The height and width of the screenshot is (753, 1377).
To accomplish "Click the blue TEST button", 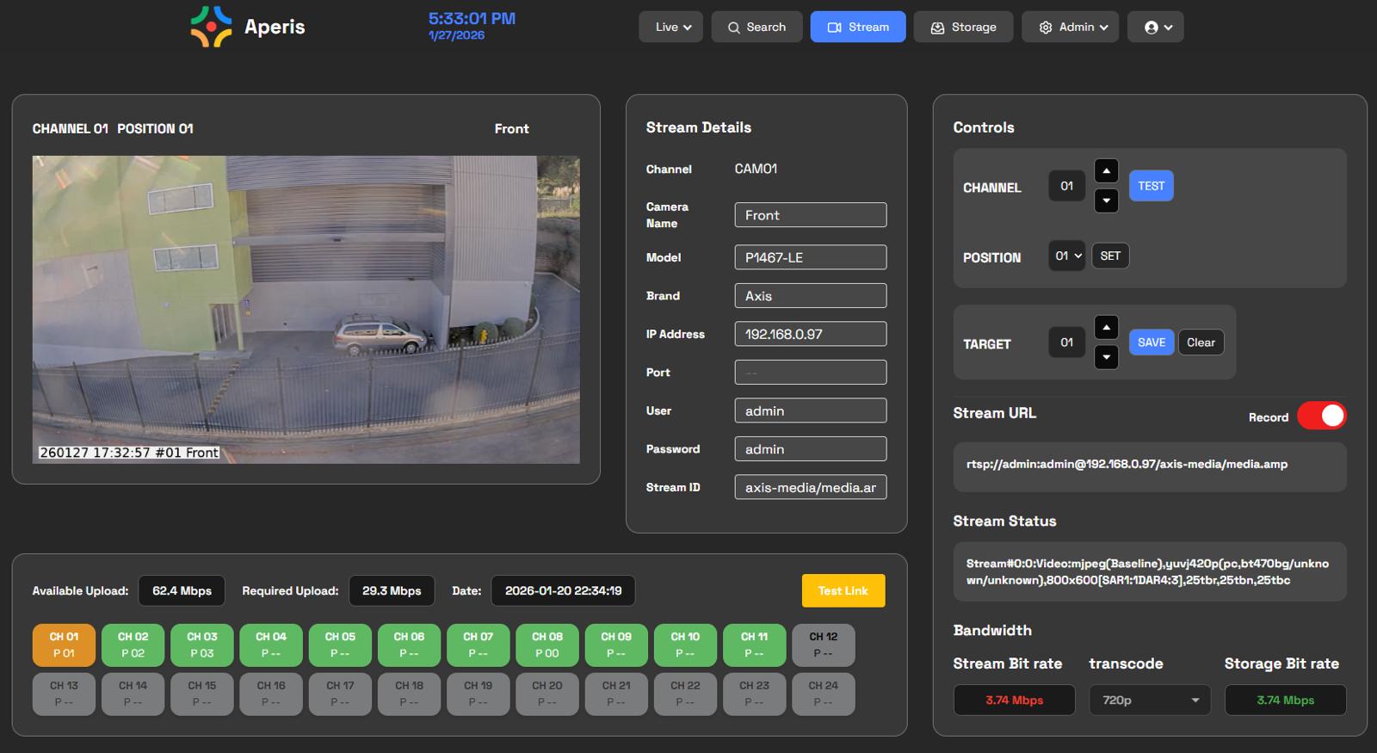I will point(1151,186).
